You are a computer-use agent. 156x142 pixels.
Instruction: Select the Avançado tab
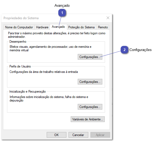[x=58, y=27]
